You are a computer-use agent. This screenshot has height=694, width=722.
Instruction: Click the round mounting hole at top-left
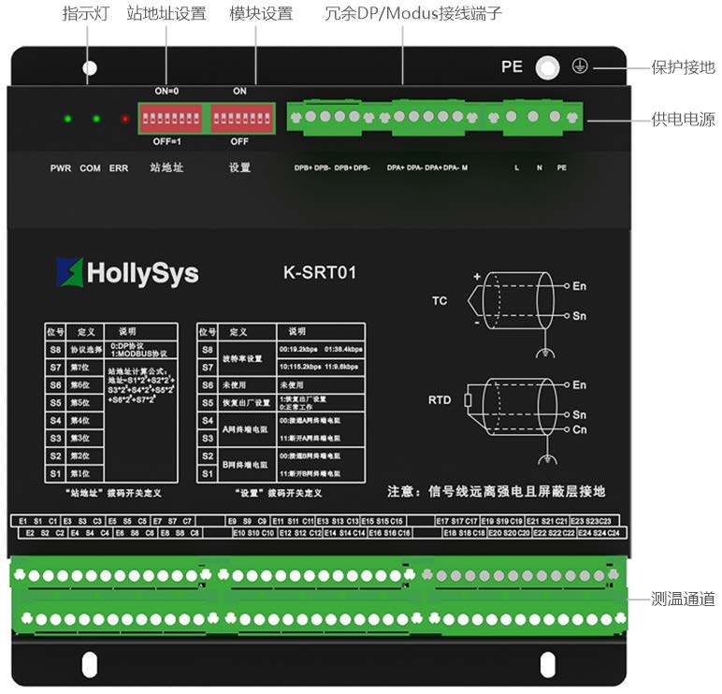(90, 68)
